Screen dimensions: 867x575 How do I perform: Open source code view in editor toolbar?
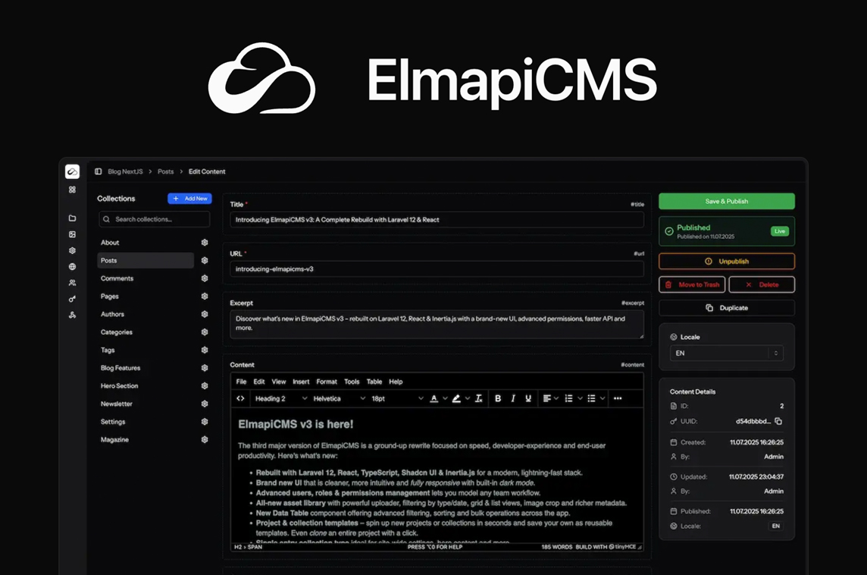[240, 398]
